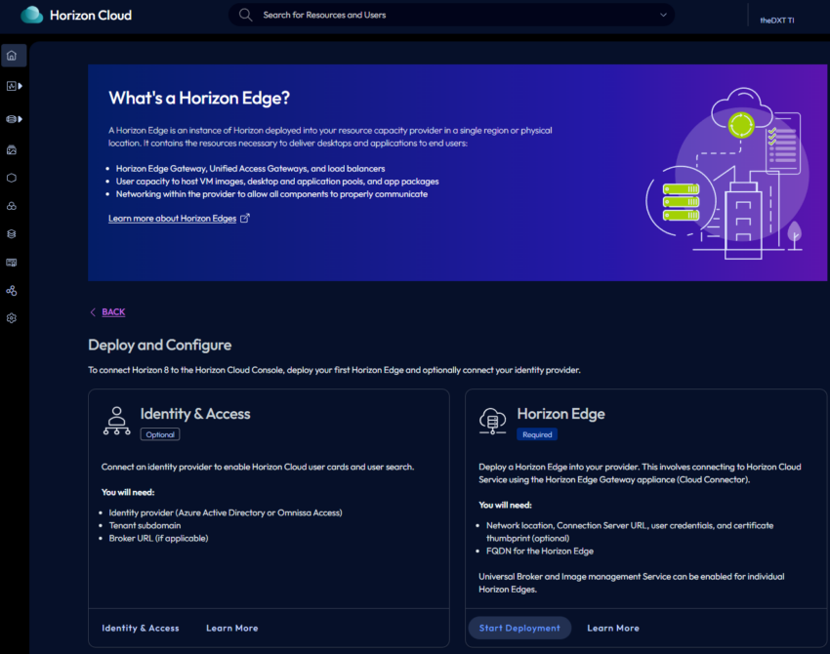Click the Start Deployment button
Screen dimensions: 830x654
coord(519,628)
